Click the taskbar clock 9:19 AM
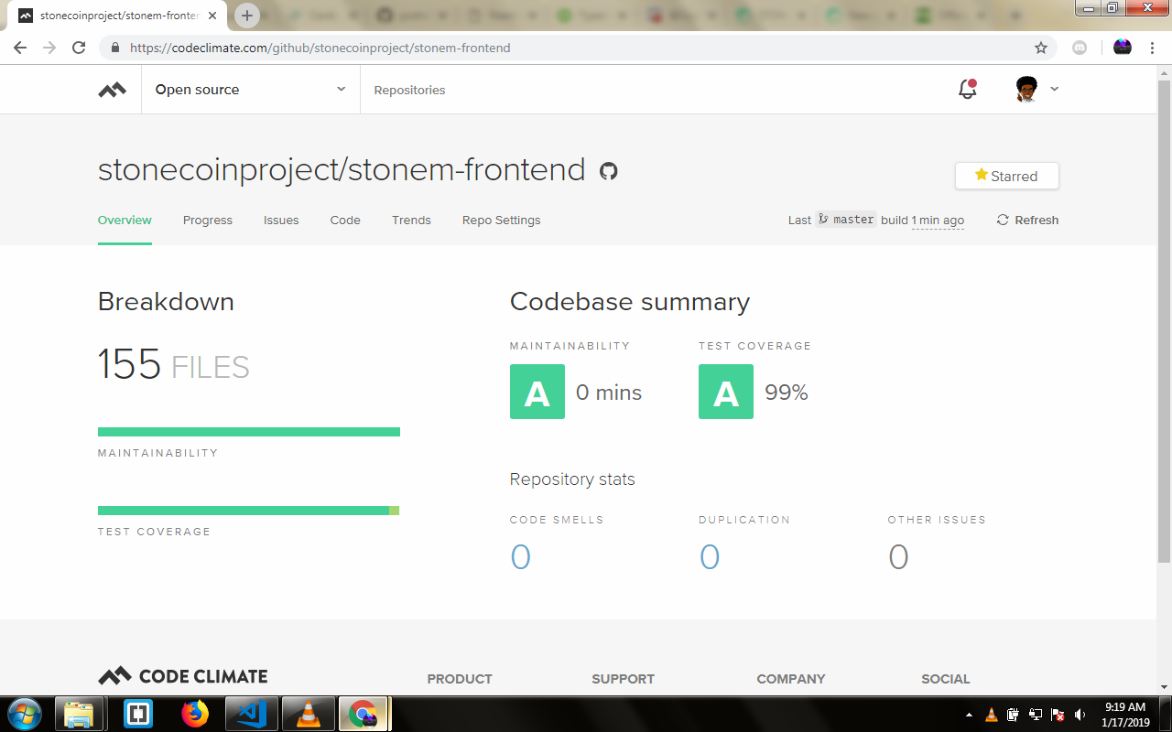Screen dimensions: 1172x732 point(1125,715)
